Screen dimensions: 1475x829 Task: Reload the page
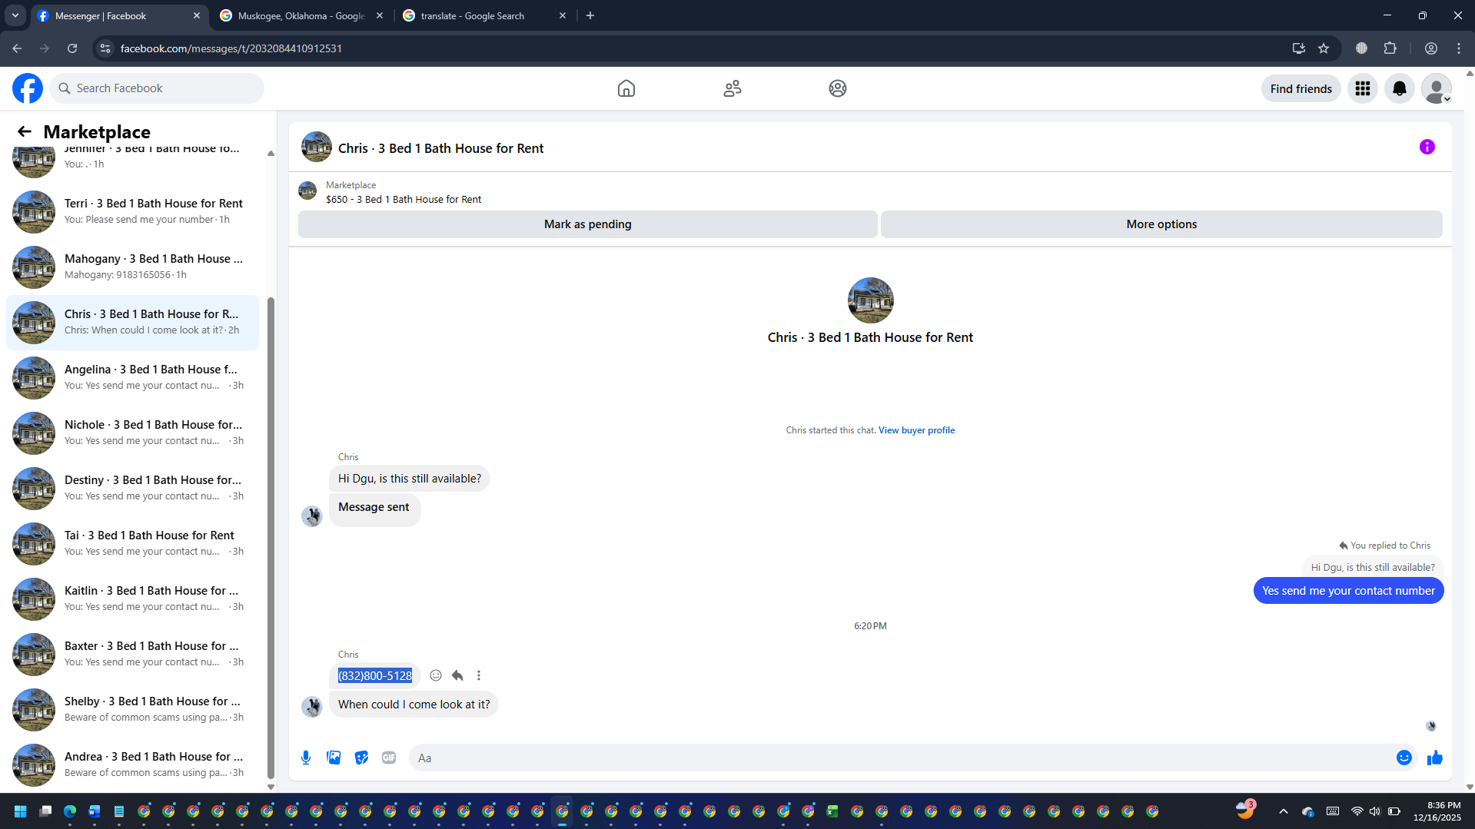pyautogui.click(x=72, y=48)
